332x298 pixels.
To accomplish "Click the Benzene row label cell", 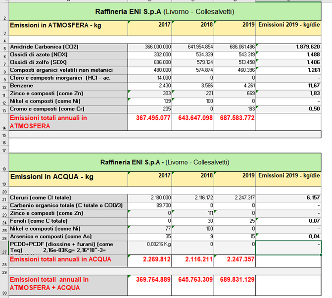I will pos(68,86).
